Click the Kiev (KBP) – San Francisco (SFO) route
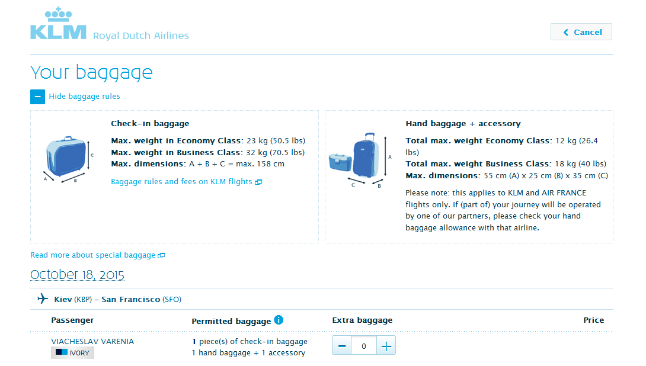Screen dimensions: 646x366 click(x=118, y=299)
